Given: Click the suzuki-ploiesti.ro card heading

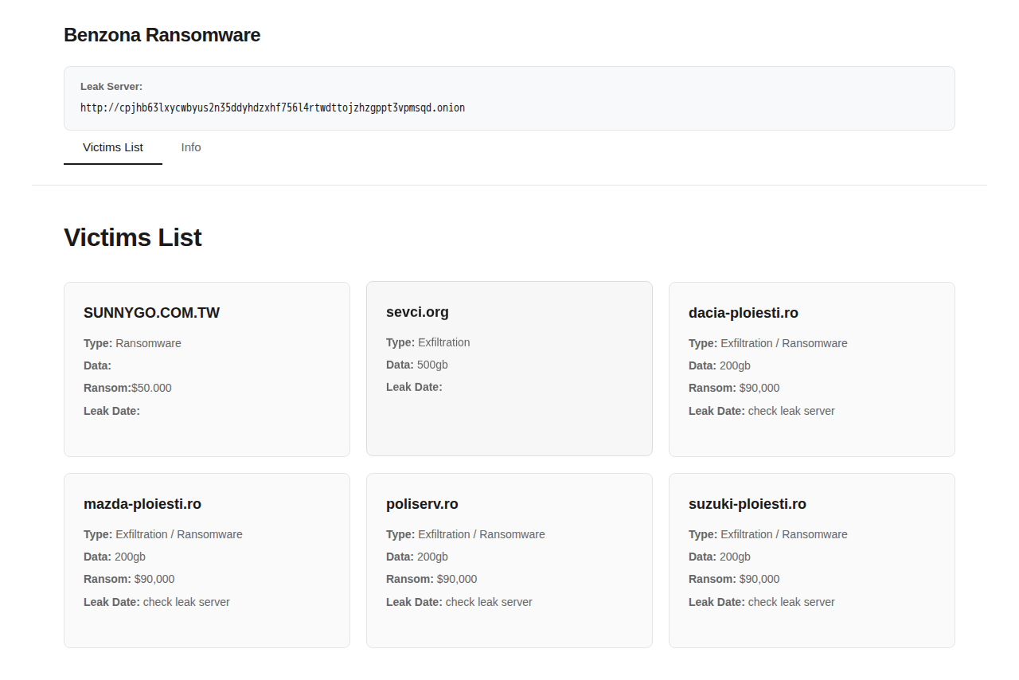Looking at the screenshot, I should [747, 504].
